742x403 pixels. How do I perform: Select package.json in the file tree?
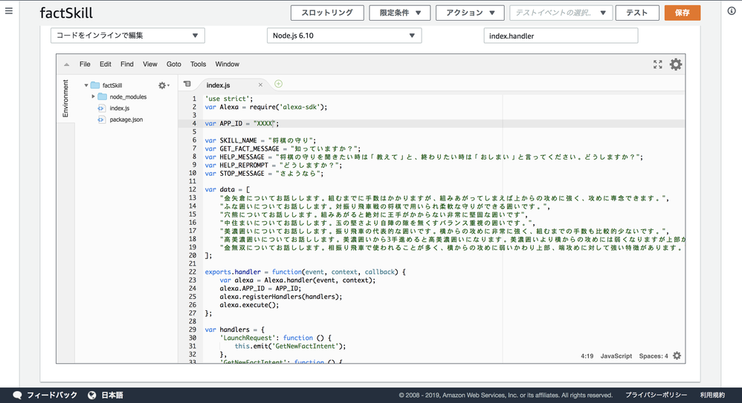pyautogui.click(x=126, y=119)
